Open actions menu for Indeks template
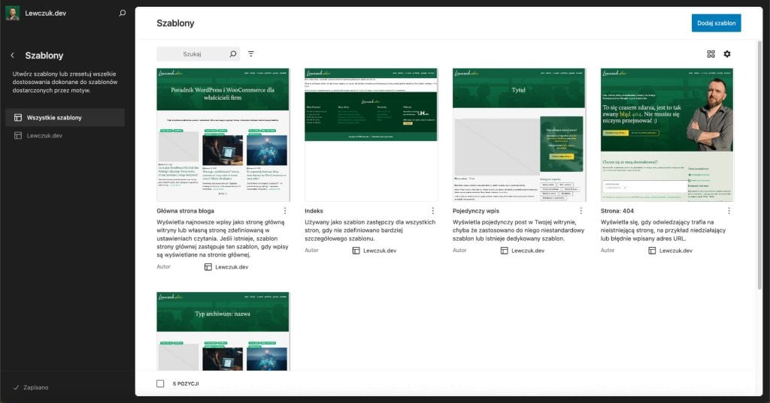The width and height of the screenshot is (770, 403). tap(432, 211)
